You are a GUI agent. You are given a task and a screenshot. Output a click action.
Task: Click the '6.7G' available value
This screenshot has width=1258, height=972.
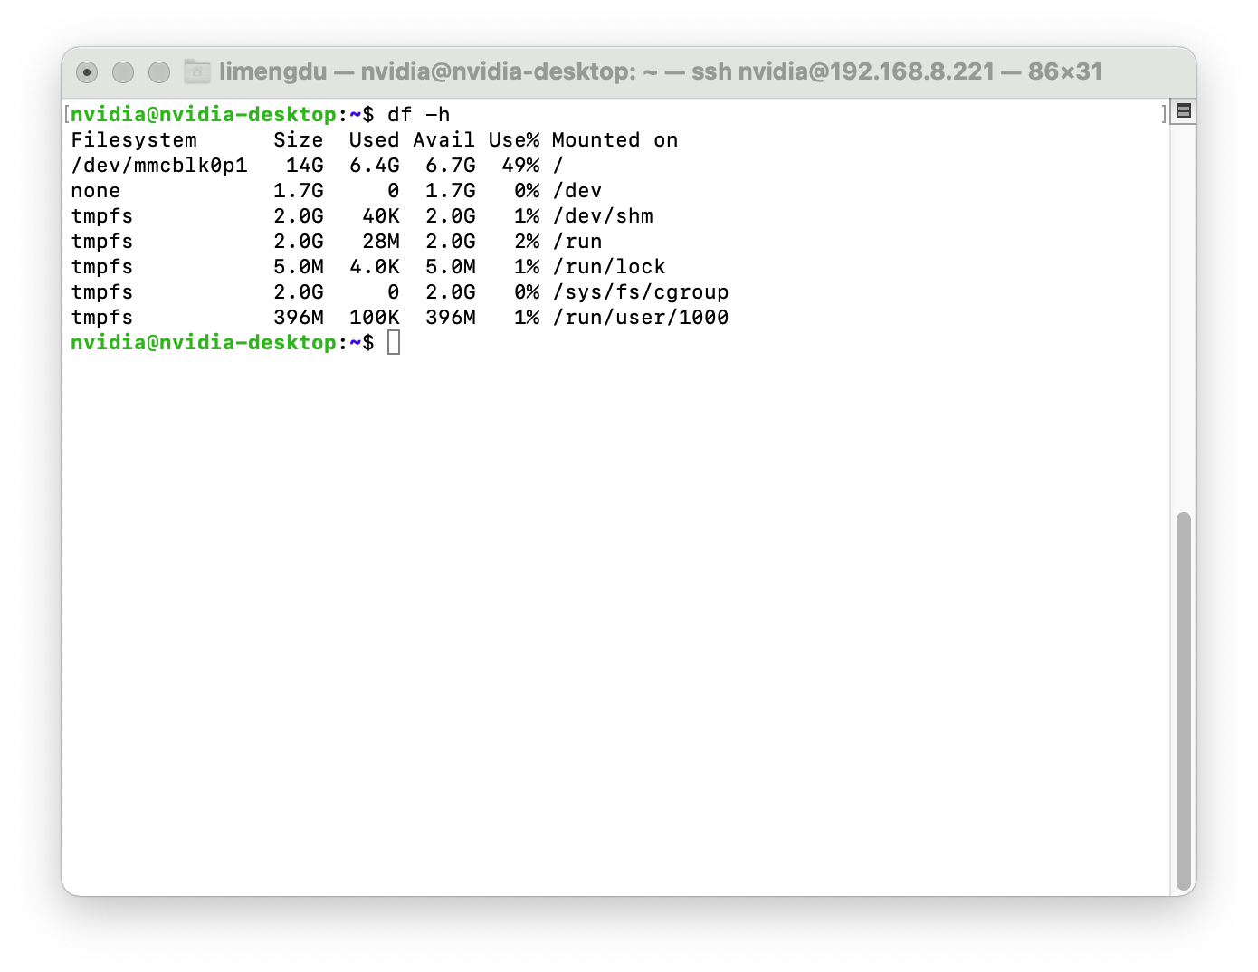[x=450, y=166]
